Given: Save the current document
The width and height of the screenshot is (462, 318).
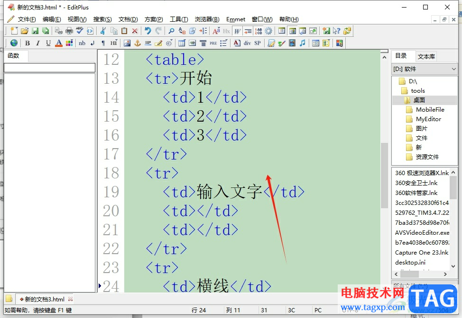Looking at the screenshot, I should [35, 31].
